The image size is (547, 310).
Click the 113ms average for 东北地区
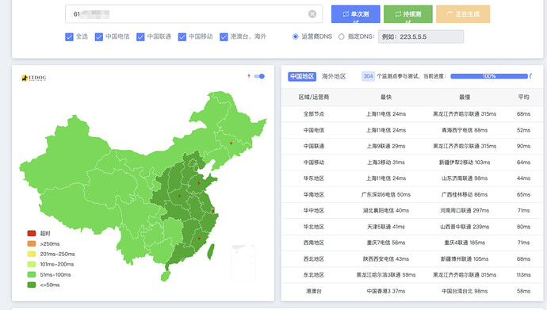(523, 275)
